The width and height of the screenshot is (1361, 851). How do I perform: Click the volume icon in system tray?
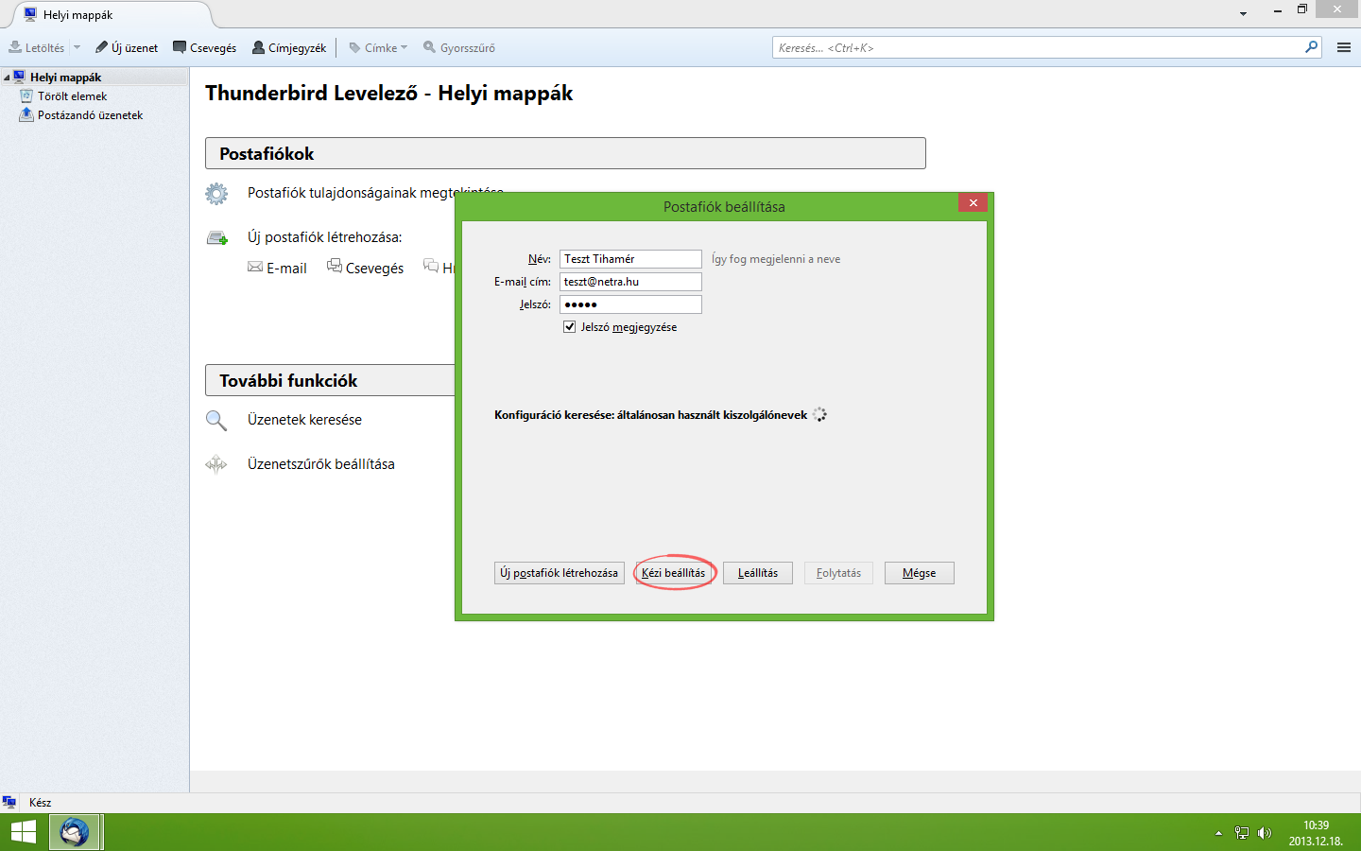click(1265, 833)
